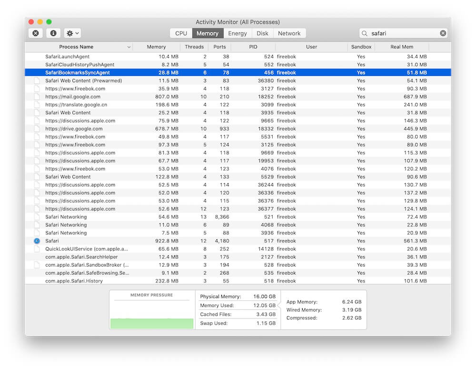Click the stop process (X) toolbar icon
Screen dimensions: 476x369
[36, 33]
